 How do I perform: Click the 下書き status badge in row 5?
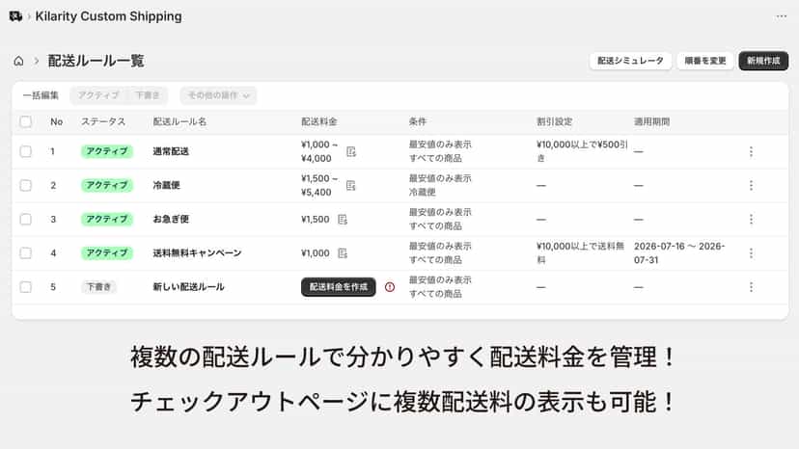(98, 287)
